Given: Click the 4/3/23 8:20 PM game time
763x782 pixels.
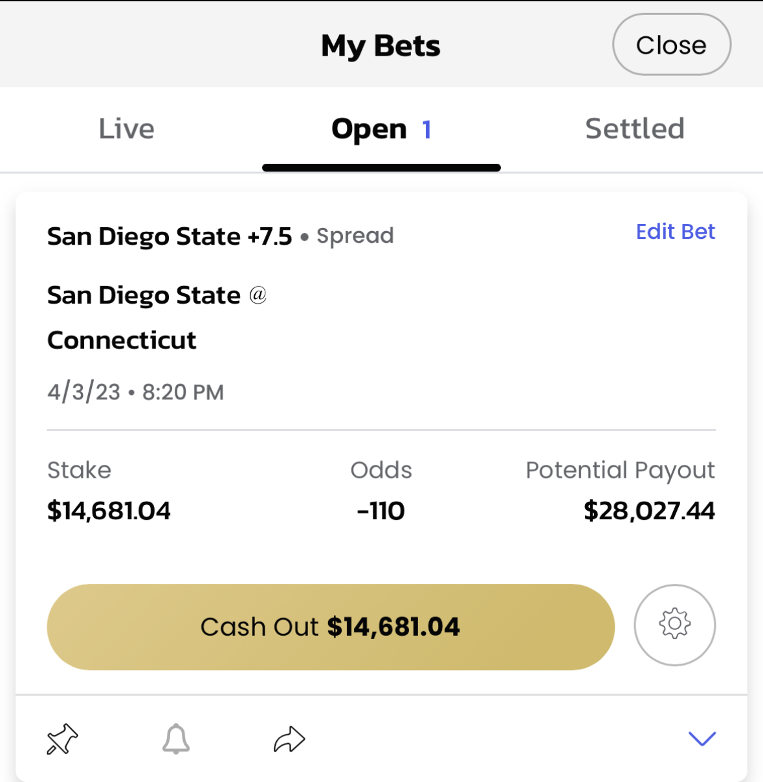Looking at the screenshot, I should tap(135, 392).
